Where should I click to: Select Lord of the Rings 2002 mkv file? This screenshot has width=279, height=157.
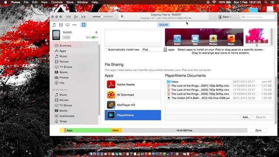(x=219, y=94)
